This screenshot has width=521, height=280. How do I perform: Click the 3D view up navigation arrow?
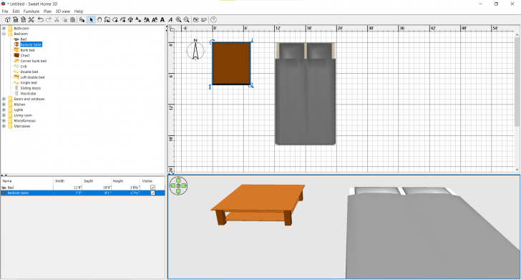tap(178, 180)
